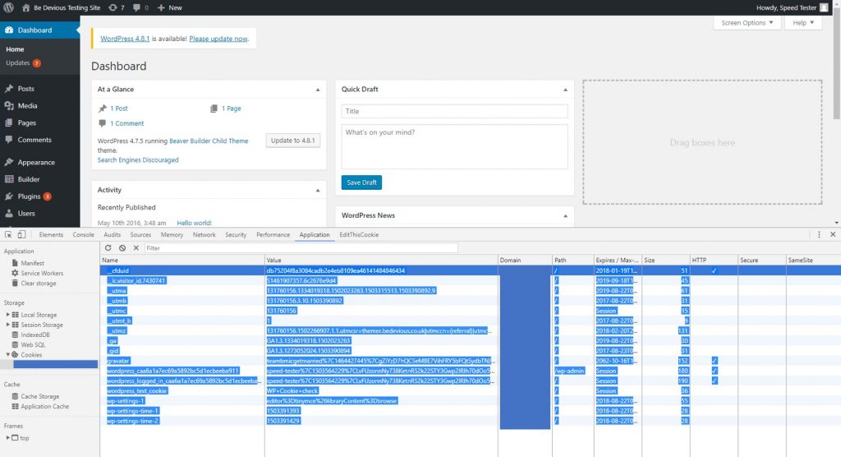
Task: Expand the top frame tree node
Action: (x=7, y=438)
